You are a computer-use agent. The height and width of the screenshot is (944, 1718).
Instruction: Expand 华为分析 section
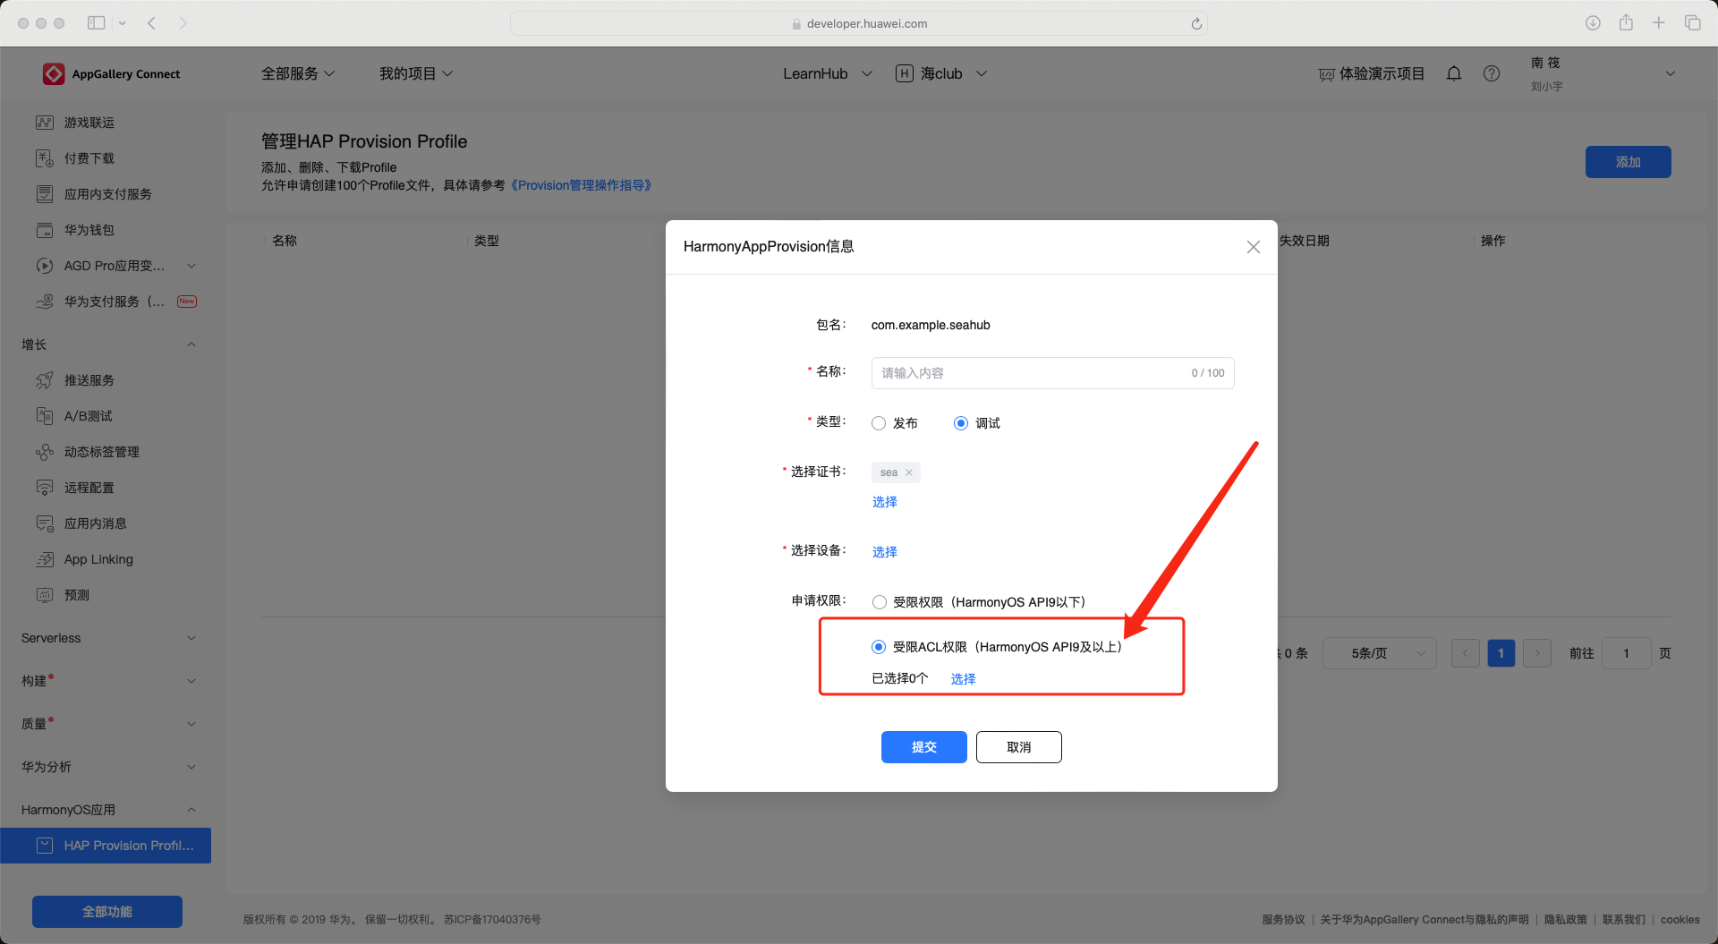coord(191,767)
